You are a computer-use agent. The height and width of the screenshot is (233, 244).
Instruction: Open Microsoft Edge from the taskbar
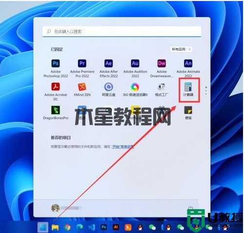80,227
